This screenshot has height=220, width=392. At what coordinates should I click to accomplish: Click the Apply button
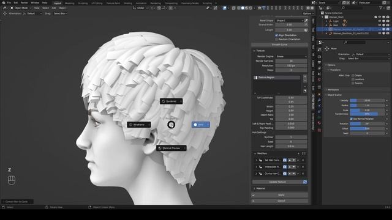click(x=279, y=195)
